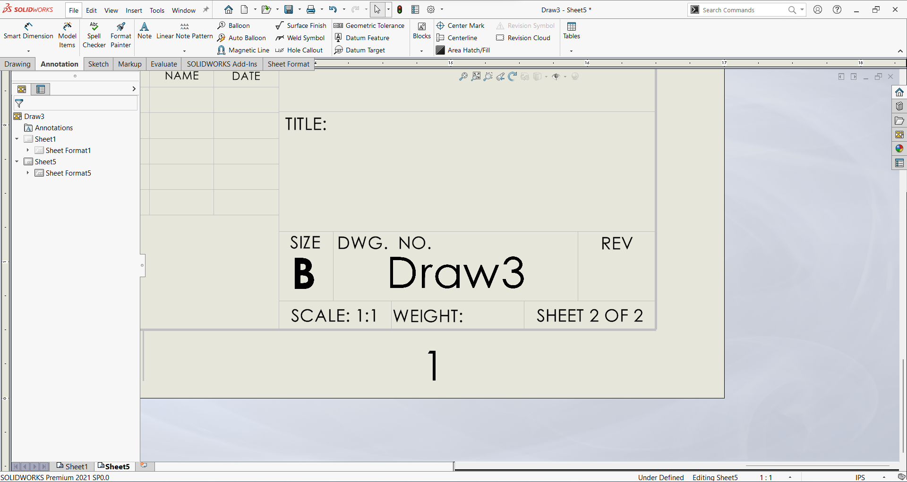
Task: Click the filter icon in feature tree
Action: (x=19, y=103)
